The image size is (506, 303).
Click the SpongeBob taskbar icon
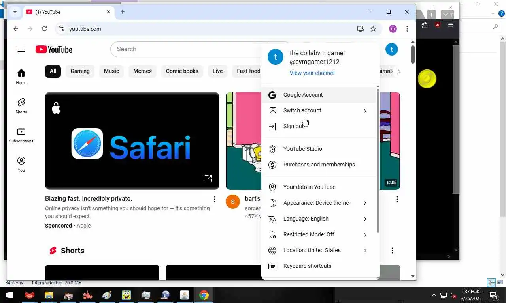[126, 295]
